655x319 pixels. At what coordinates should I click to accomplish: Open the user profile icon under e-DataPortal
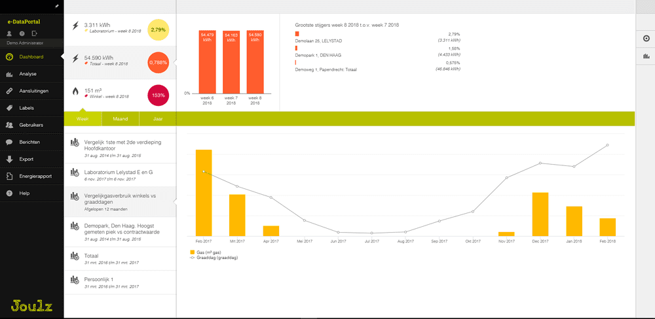[10, 33]
